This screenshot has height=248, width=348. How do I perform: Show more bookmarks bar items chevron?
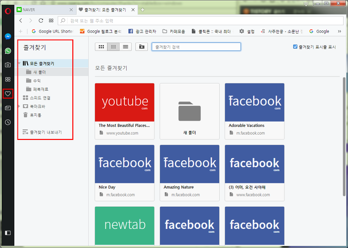(339, 31)
